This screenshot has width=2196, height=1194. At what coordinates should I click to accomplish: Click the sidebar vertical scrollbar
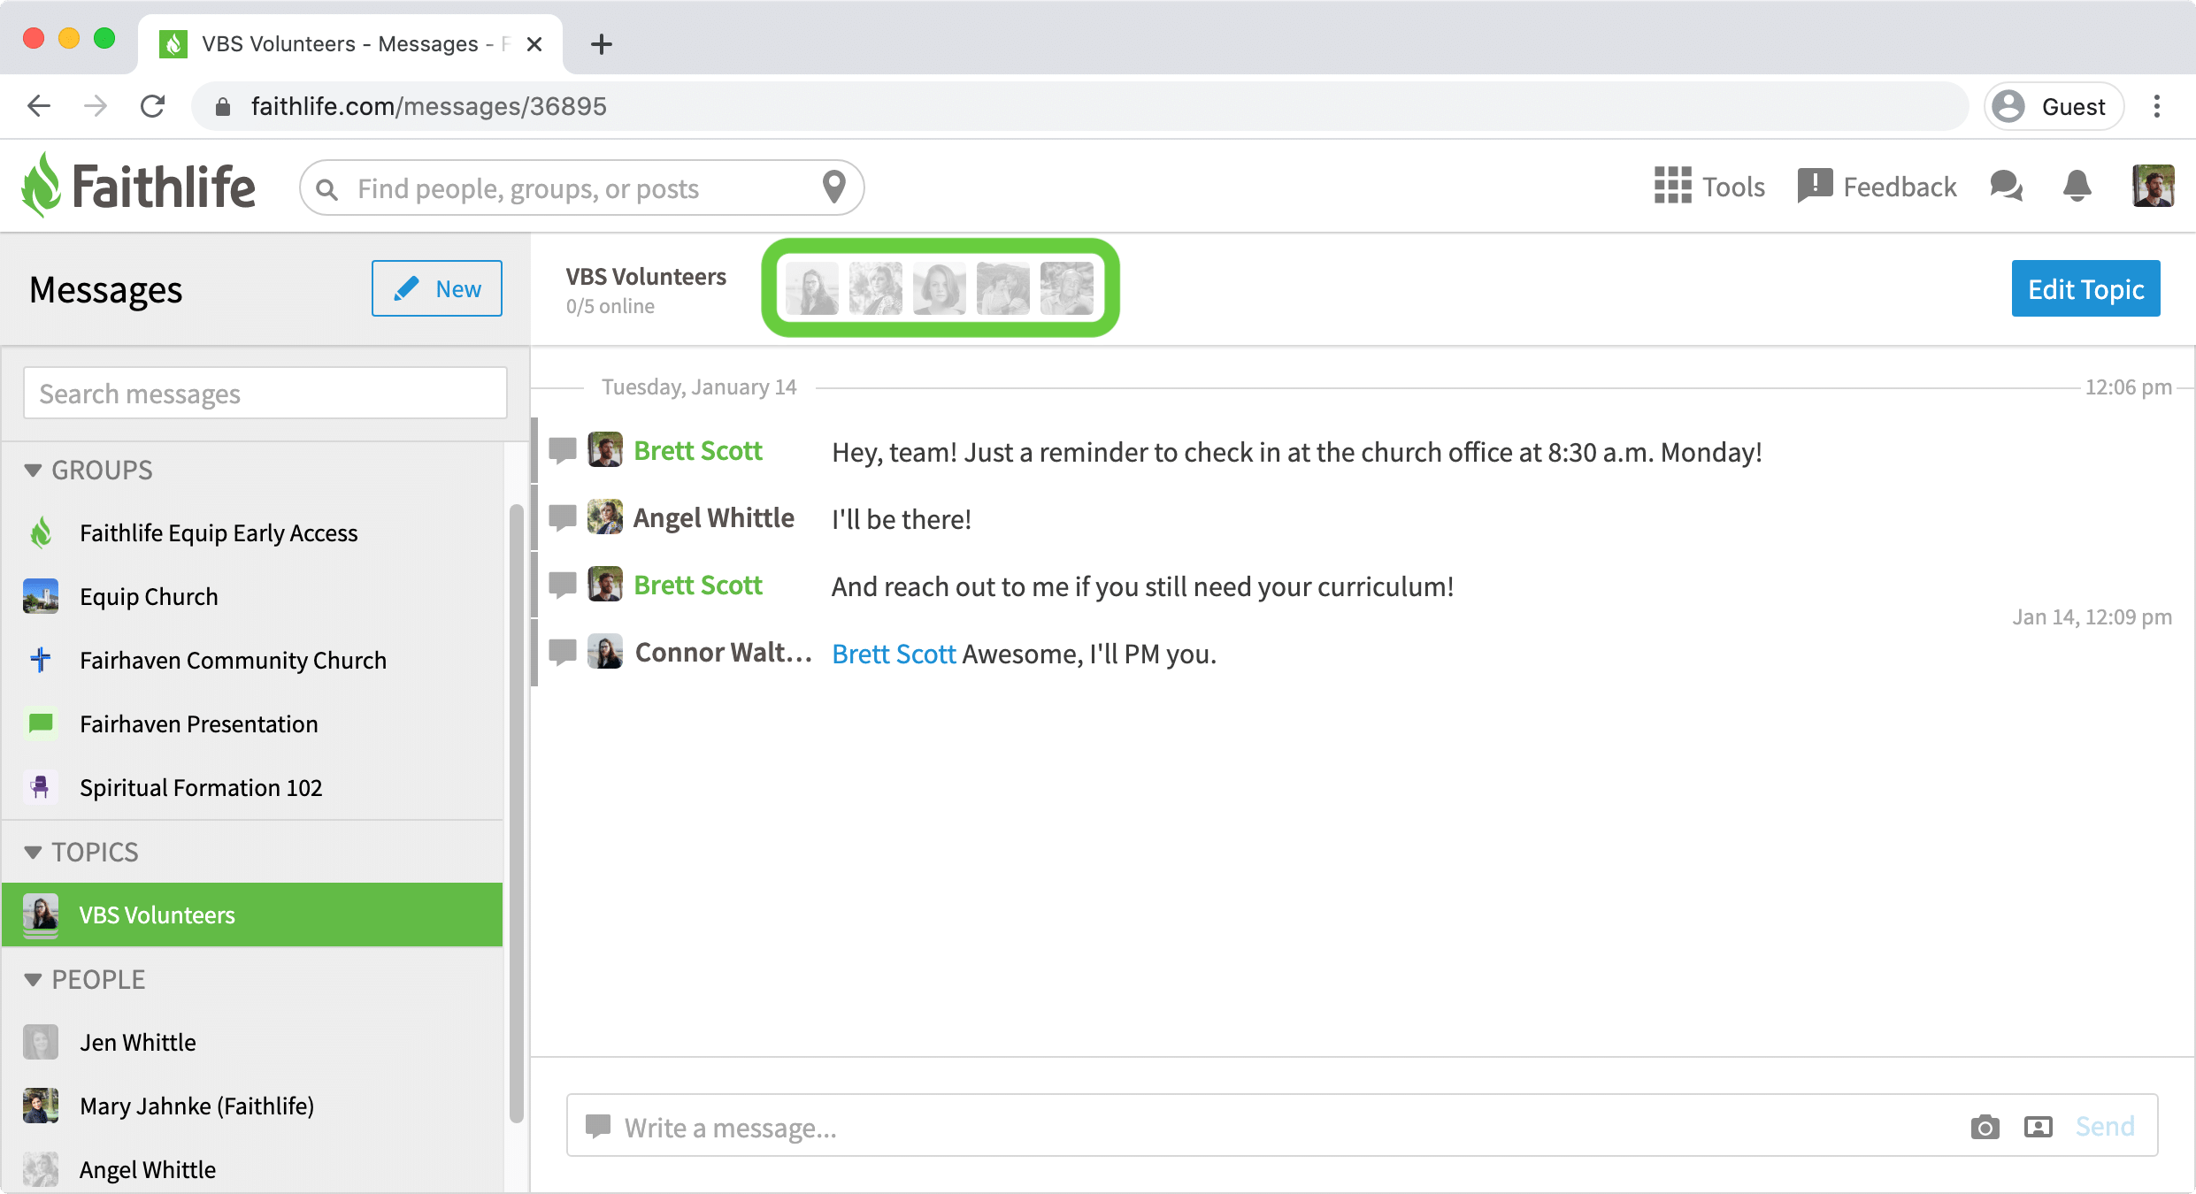tap(517, 812)
